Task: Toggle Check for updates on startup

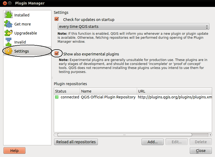Action: [x=57, y=19]
